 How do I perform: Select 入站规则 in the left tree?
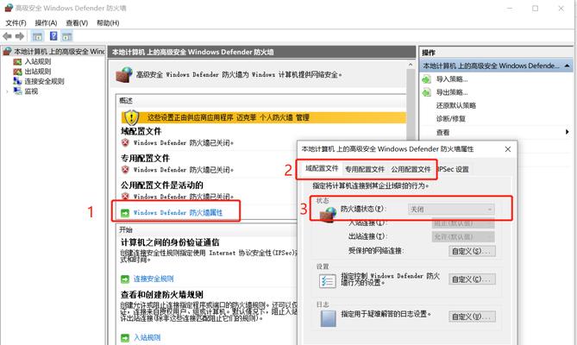(x=38, y=61)
